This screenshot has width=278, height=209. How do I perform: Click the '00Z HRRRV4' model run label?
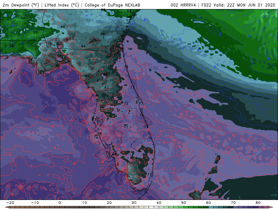[x=183, y=5]
